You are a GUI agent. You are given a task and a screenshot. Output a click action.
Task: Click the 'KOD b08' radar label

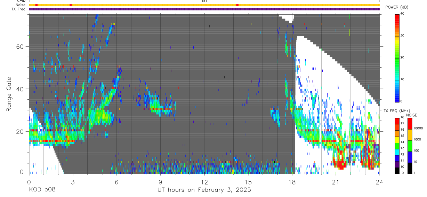[42, 190]
